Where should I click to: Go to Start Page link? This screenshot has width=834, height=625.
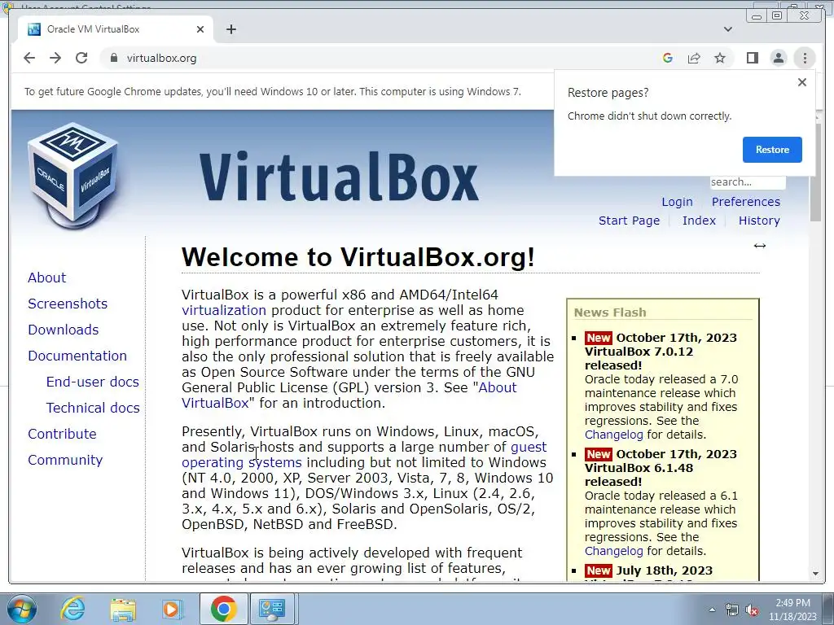(x=630, y=221)
